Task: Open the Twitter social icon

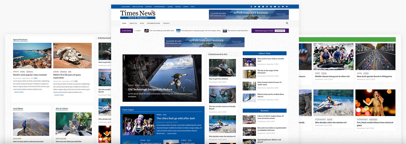Action: (x=255, y=7)
